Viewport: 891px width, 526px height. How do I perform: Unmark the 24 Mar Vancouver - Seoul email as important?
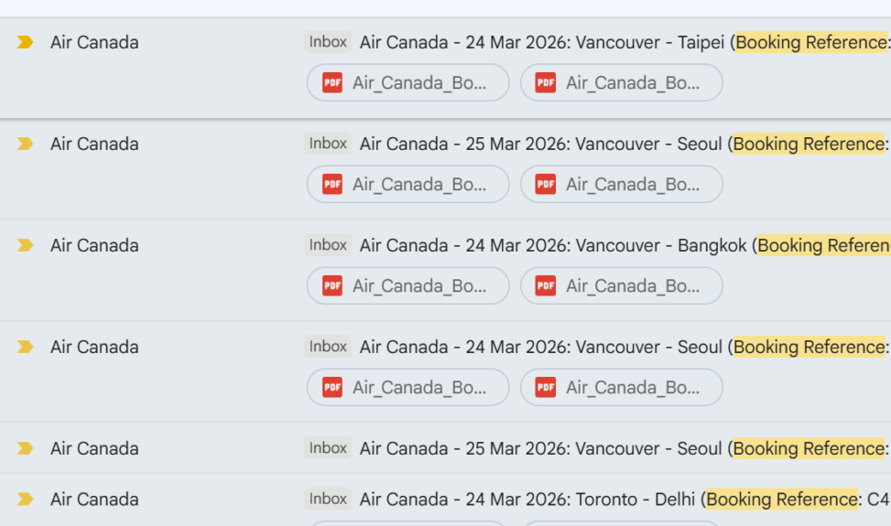pyautogui.click(x=25, y=347)
